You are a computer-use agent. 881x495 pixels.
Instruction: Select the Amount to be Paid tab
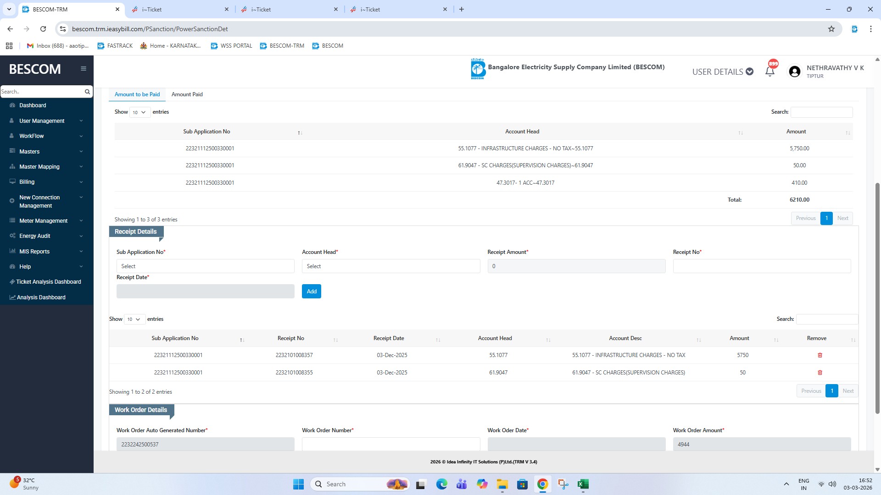pos(137,94)
